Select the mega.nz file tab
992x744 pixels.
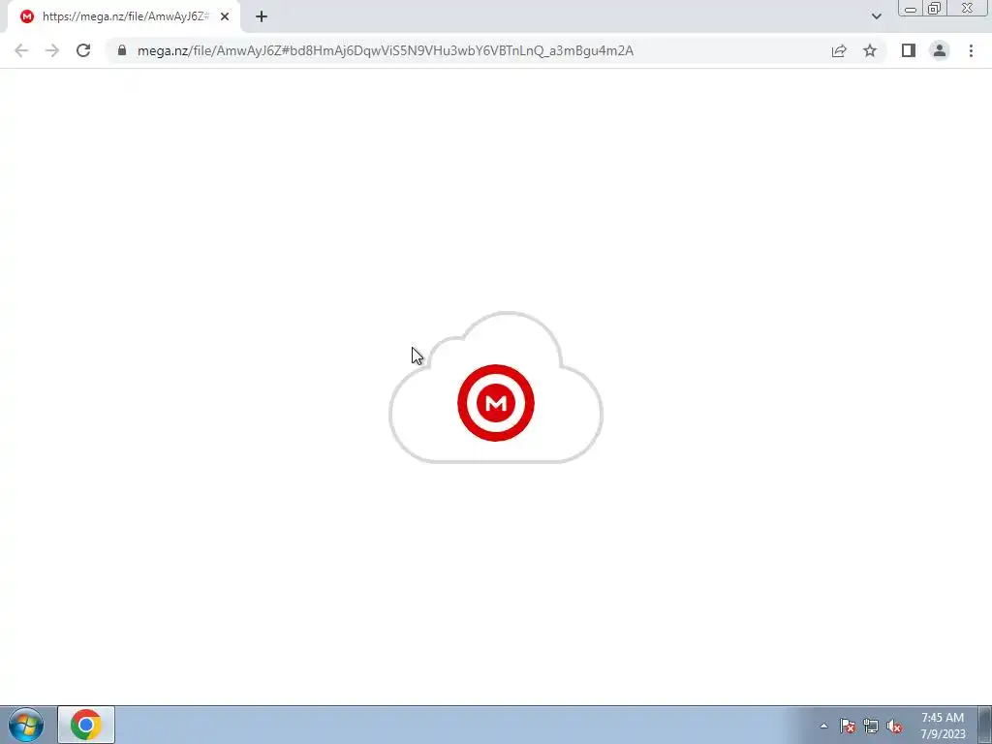click(x=125, y=16)
